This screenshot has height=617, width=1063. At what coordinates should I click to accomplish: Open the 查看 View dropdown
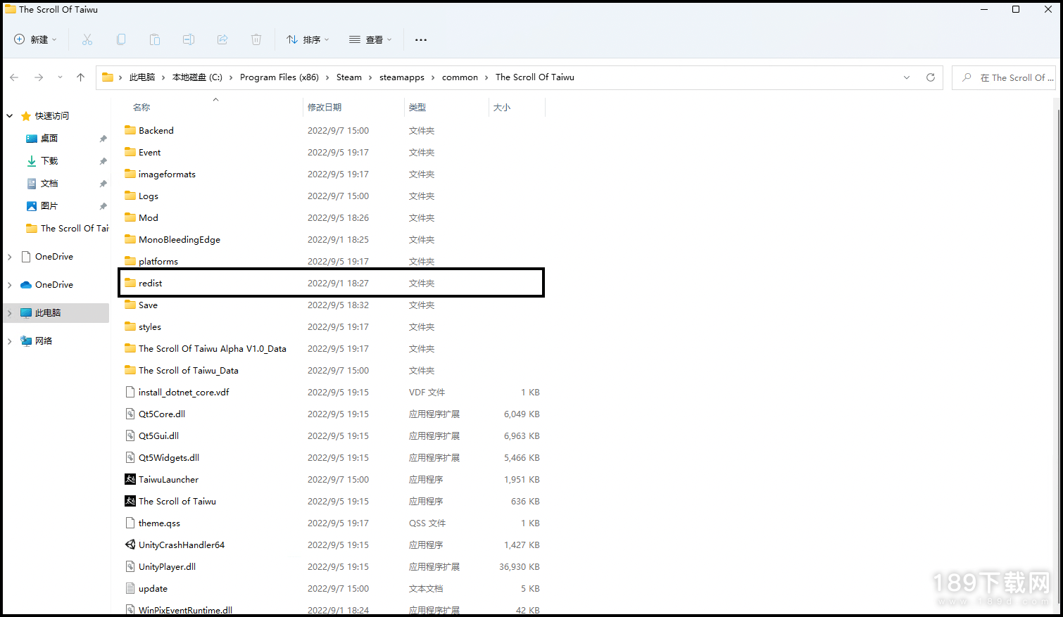tap(370, 39)
